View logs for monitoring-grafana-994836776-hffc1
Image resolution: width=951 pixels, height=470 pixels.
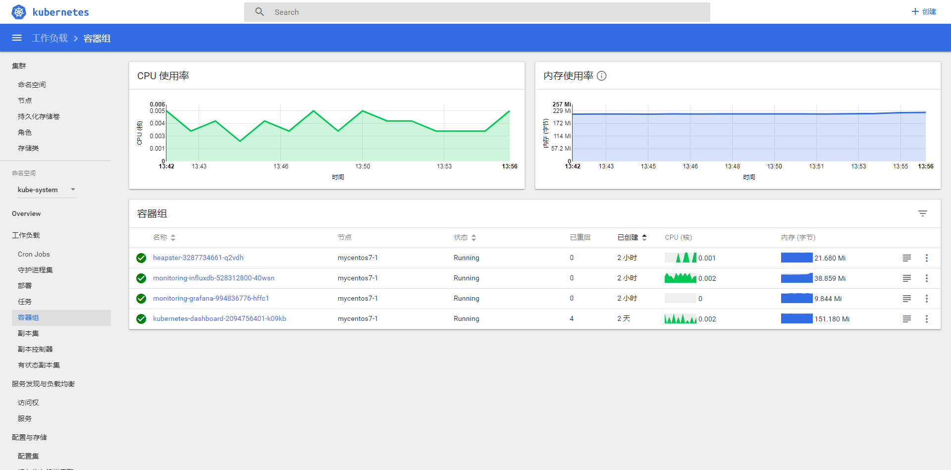point(907,299)
